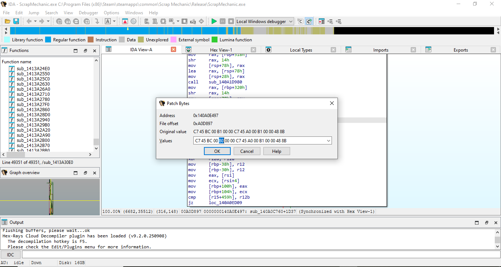Close the Hex View-1 tab

coord(253,50)
